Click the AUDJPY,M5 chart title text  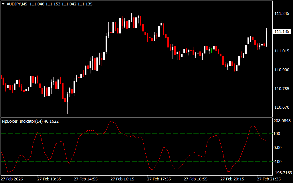16,4
